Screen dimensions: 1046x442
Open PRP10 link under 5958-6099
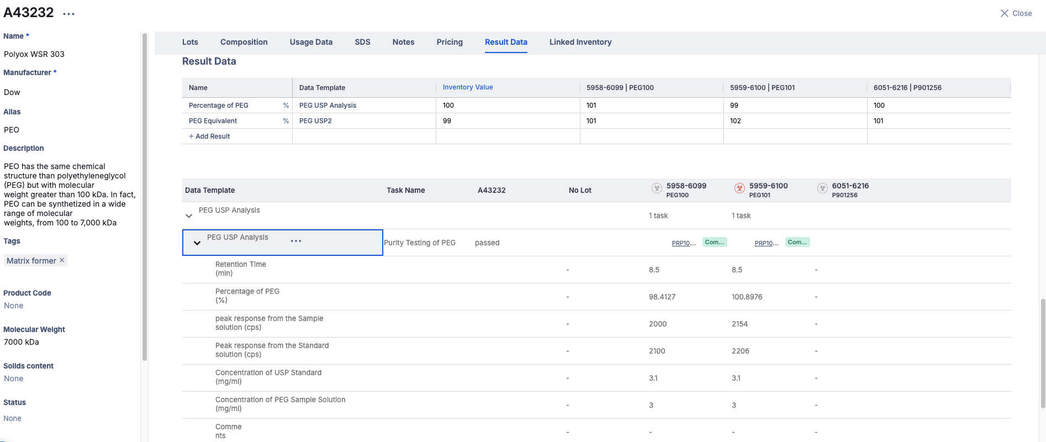tap(684, 243)
